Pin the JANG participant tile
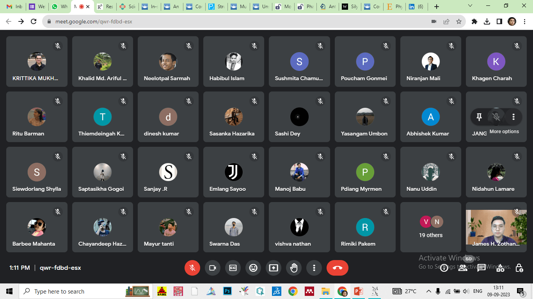533x299 pixels. (479, 117)
